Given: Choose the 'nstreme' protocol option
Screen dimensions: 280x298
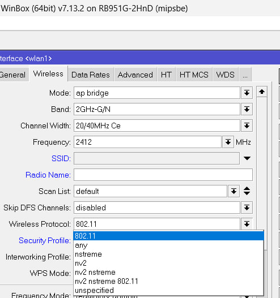Looking at the screenshot, I should click(168, 254).
